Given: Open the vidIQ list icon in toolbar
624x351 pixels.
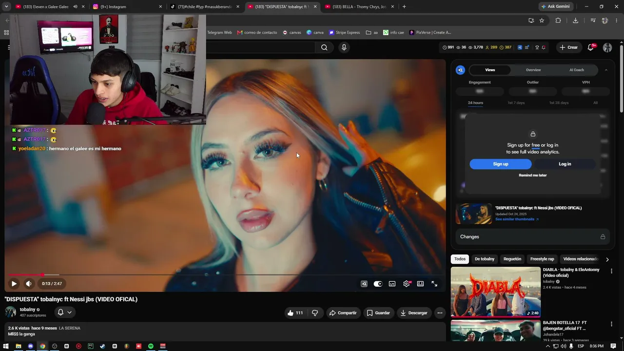Looking at the screenshot, I should (528, 47).
